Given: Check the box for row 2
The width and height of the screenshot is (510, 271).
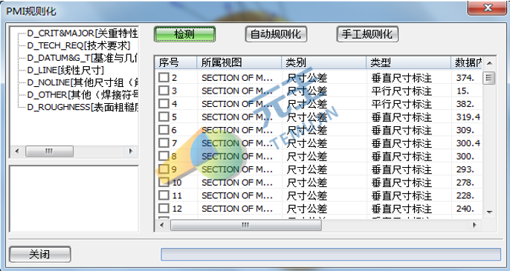Looking at the screenshot, I should (x=164, y=78).
